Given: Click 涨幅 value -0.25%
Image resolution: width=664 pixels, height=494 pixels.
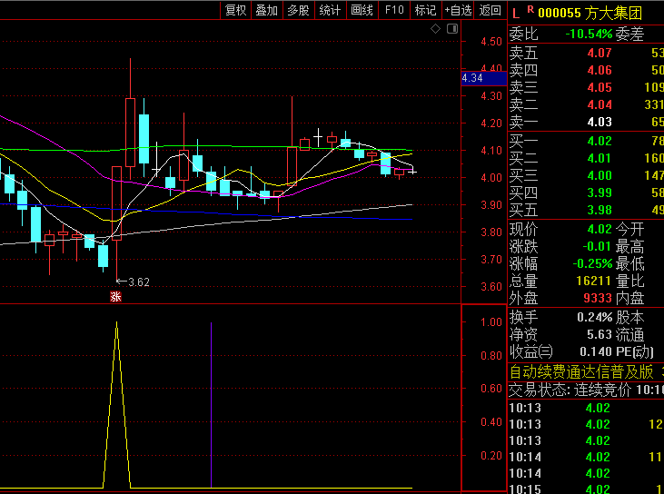Looking at the screenshot, I should (x=592, y=263).
